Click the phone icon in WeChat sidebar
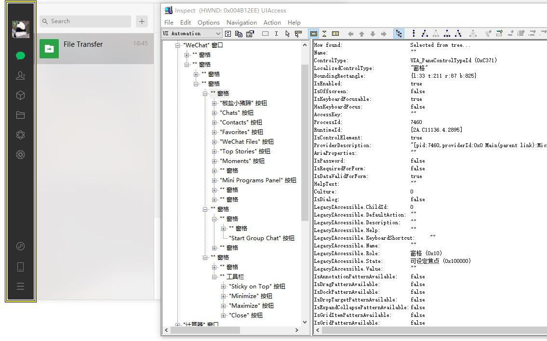The height and width of the screenshot is (341, 547). click(20, 267)
